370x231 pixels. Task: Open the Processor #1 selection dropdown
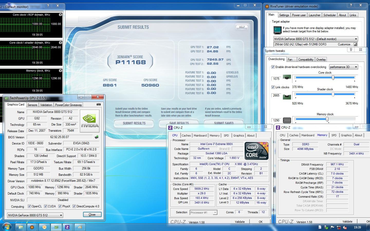203,212
